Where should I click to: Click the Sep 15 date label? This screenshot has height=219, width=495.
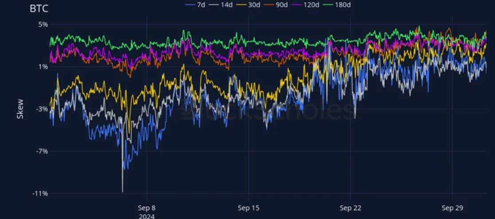tap(249, 208)
